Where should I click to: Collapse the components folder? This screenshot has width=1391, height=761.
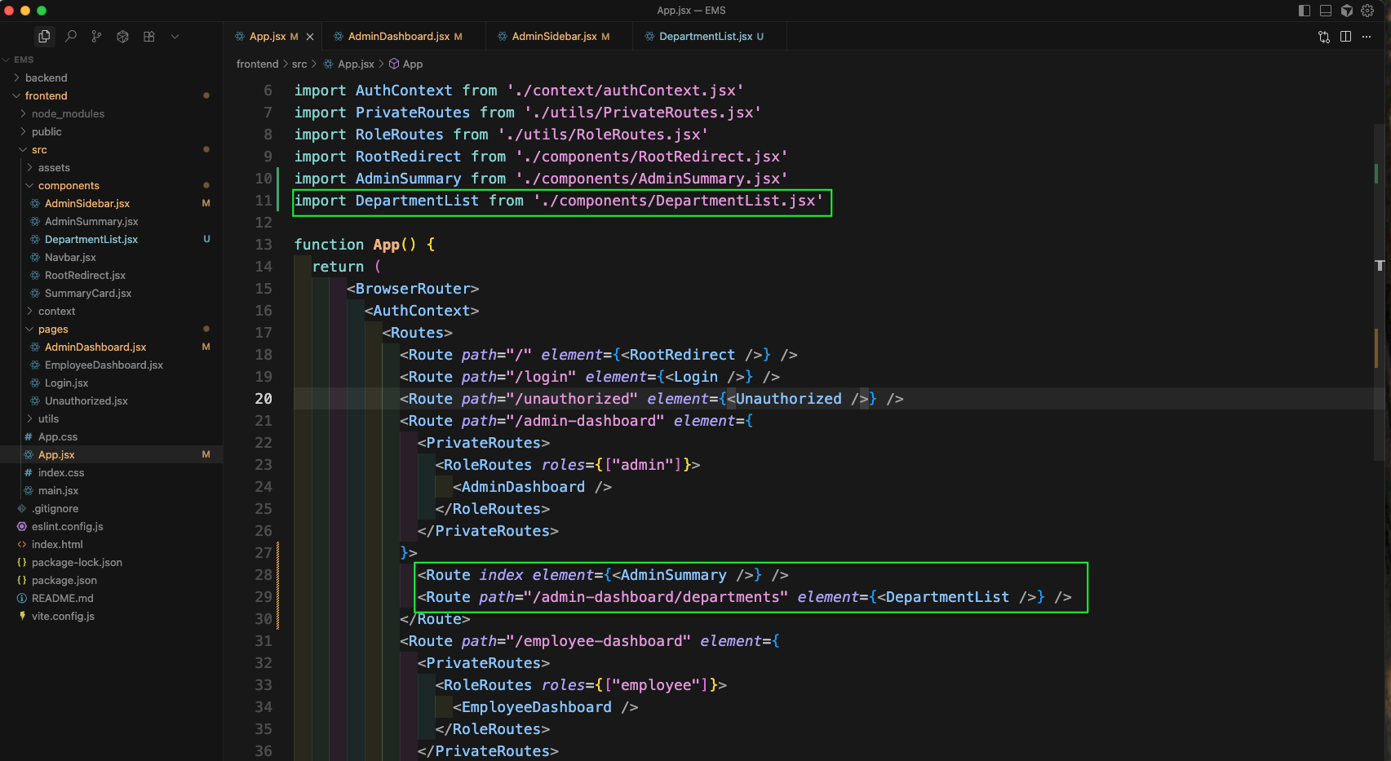(111, 185)
